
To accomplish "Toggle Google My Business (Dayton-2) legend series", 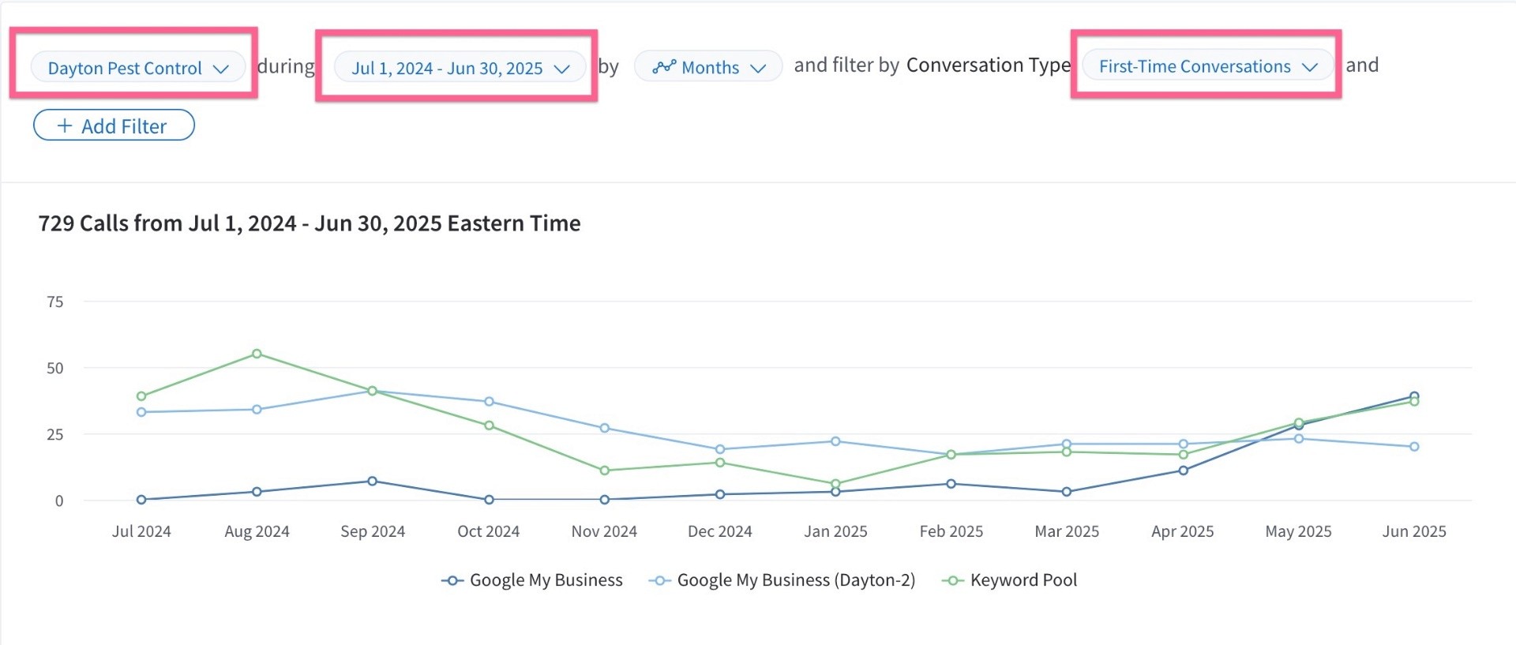I will point(782,580).
